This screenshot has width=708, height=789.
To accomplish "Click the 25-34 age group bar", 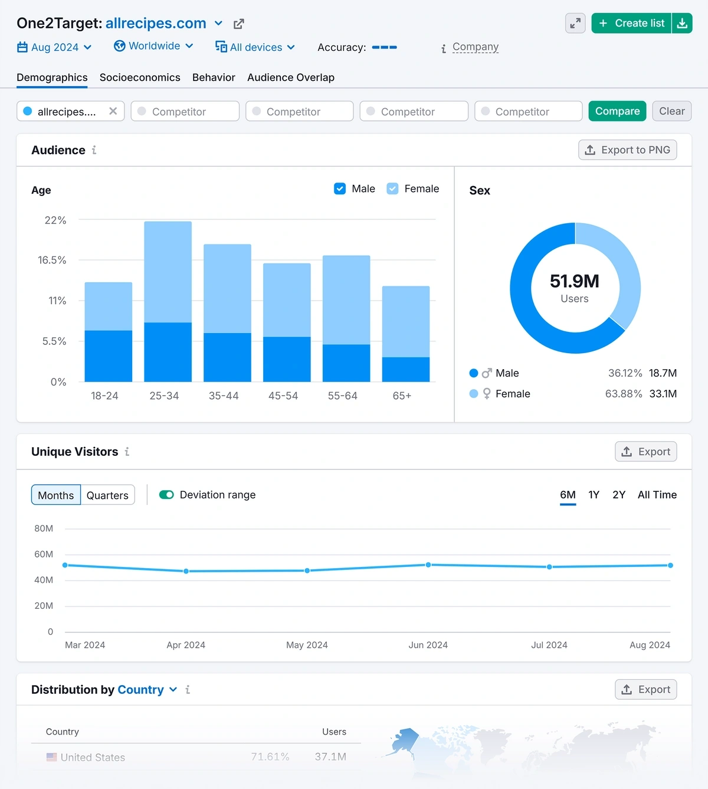I will point(168,302).
